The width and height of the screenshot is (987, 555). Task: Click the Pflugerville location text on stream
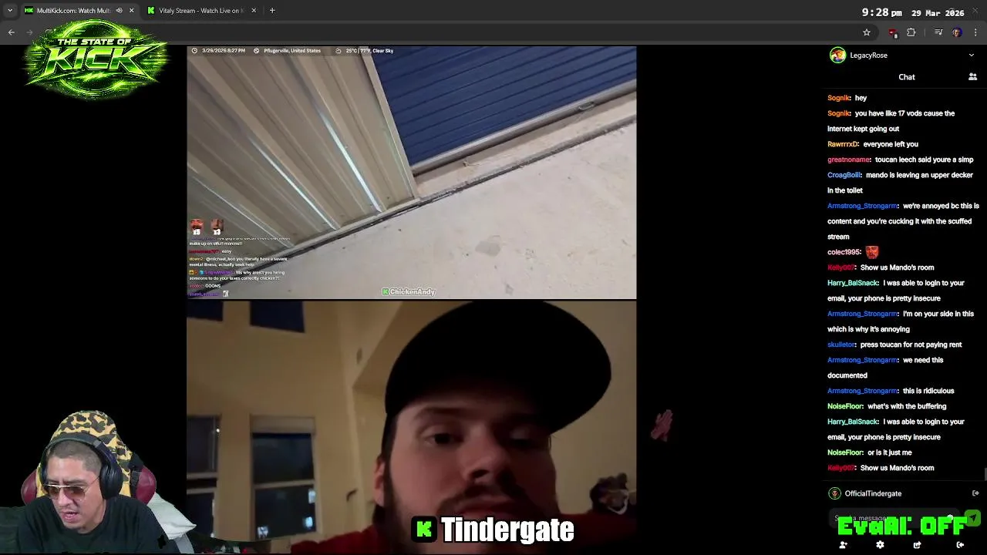(x=292, y=51)
